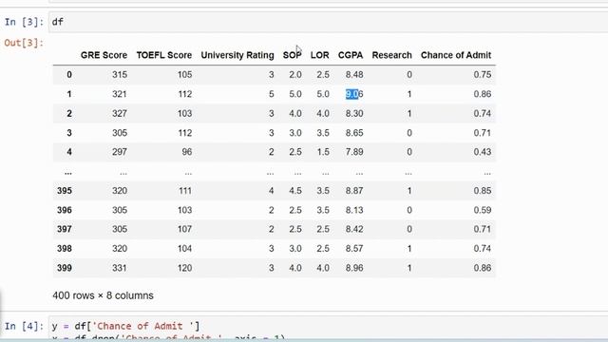608x342 pixels.
Task: Click CGPA value 8.13 in row 396
Action: (354, 210)
